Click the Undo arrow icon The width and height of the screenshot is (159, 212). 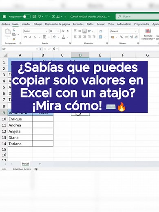tap(40, 17)
